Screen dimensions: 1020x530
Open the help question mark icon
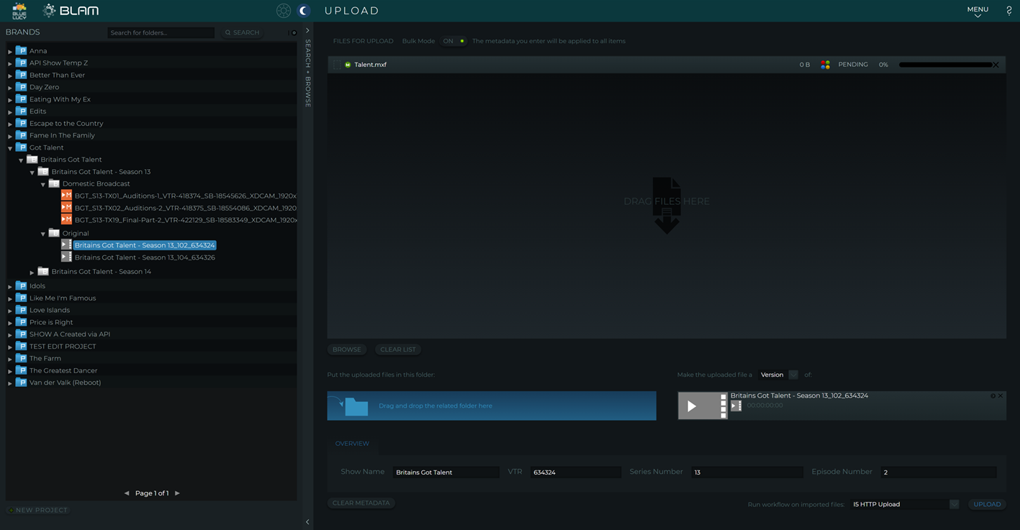click(x=1008, y=11)
